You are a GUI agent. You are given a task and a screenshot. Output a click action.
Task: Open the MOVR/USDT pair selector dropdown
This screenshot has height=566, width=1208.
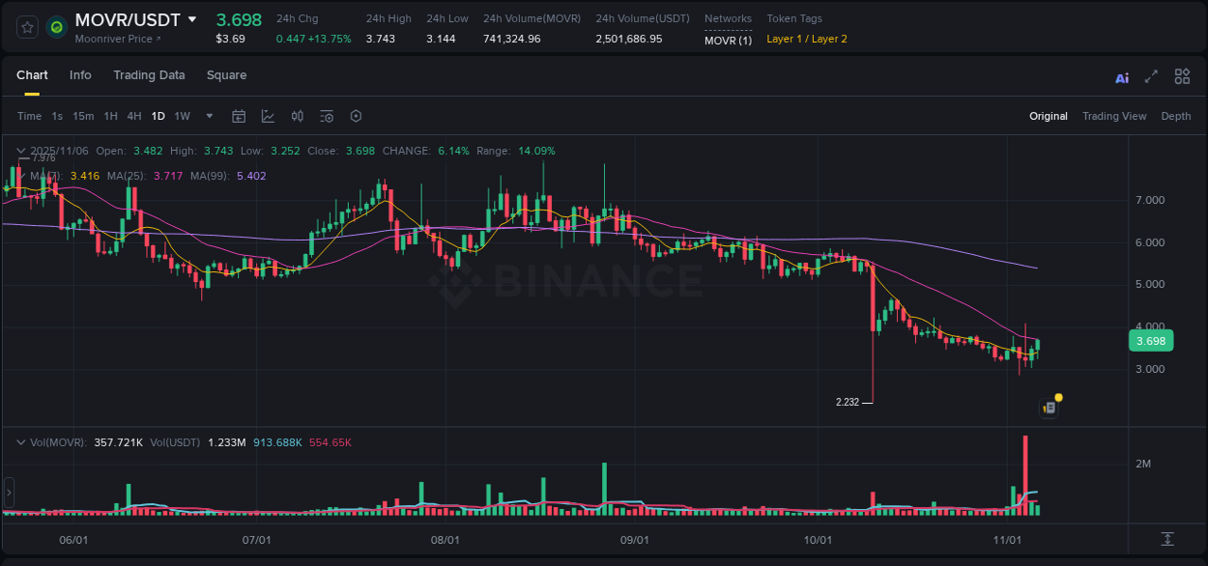192,18
